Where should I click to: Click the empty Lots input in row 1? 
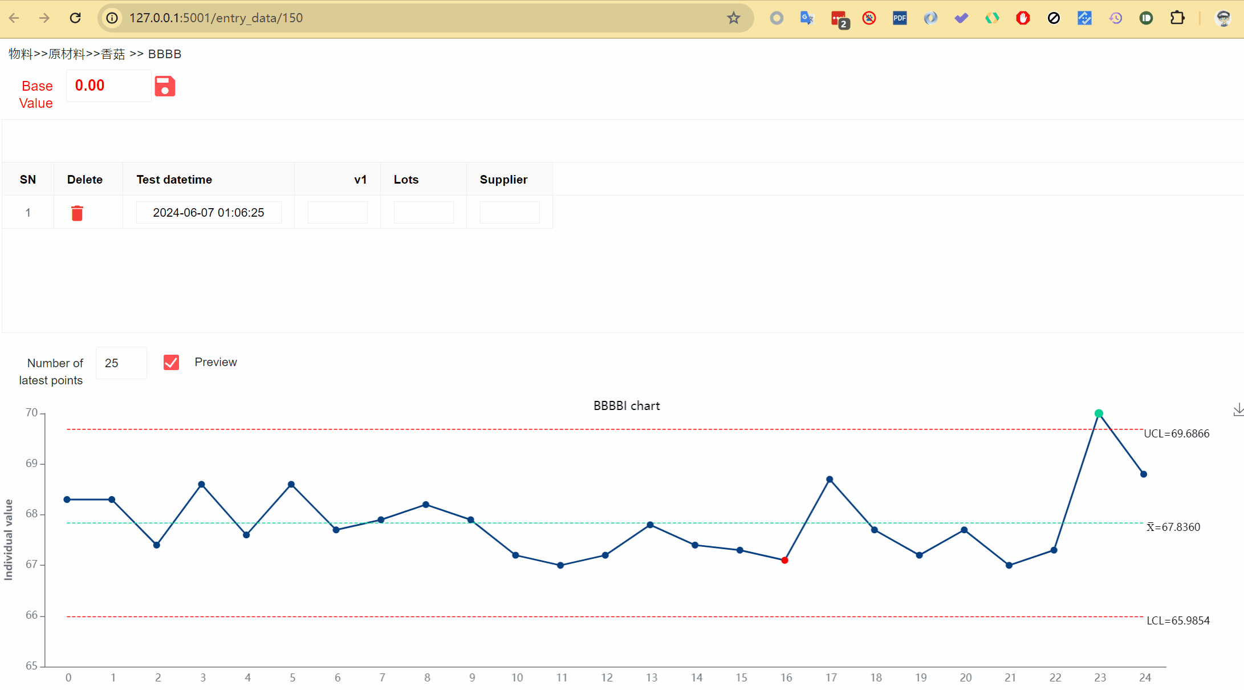424,213
